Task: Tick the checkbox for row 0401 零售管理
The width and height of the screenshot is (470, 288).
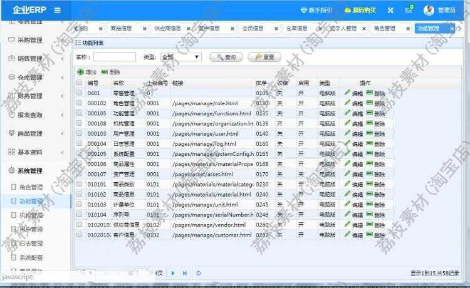Action: click(x=79, y=93)
